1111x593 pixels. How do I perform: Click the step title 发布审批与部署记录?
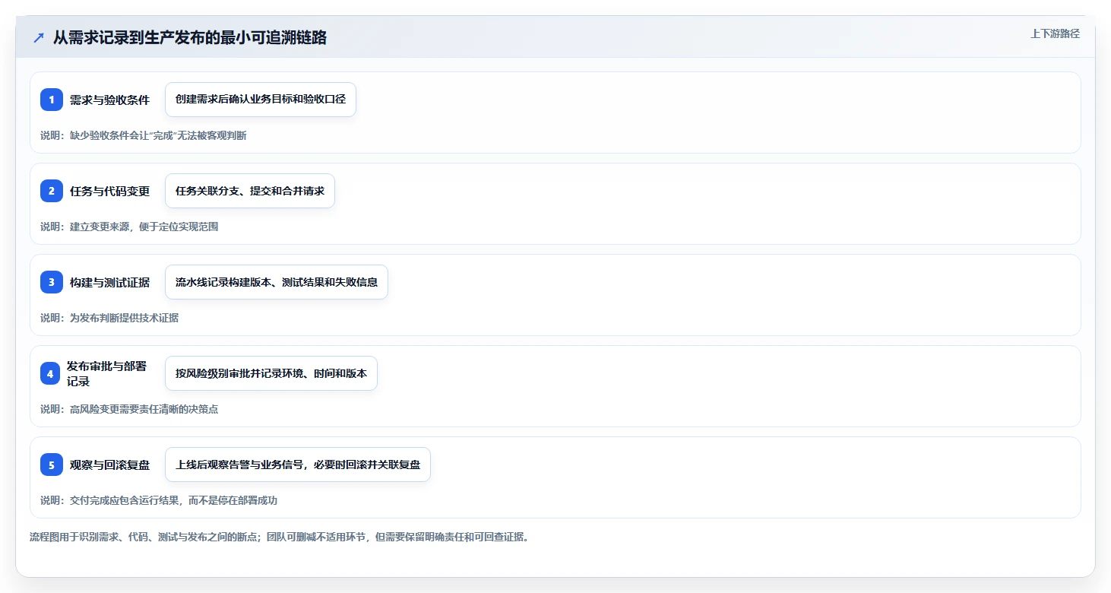click(107, 373)
